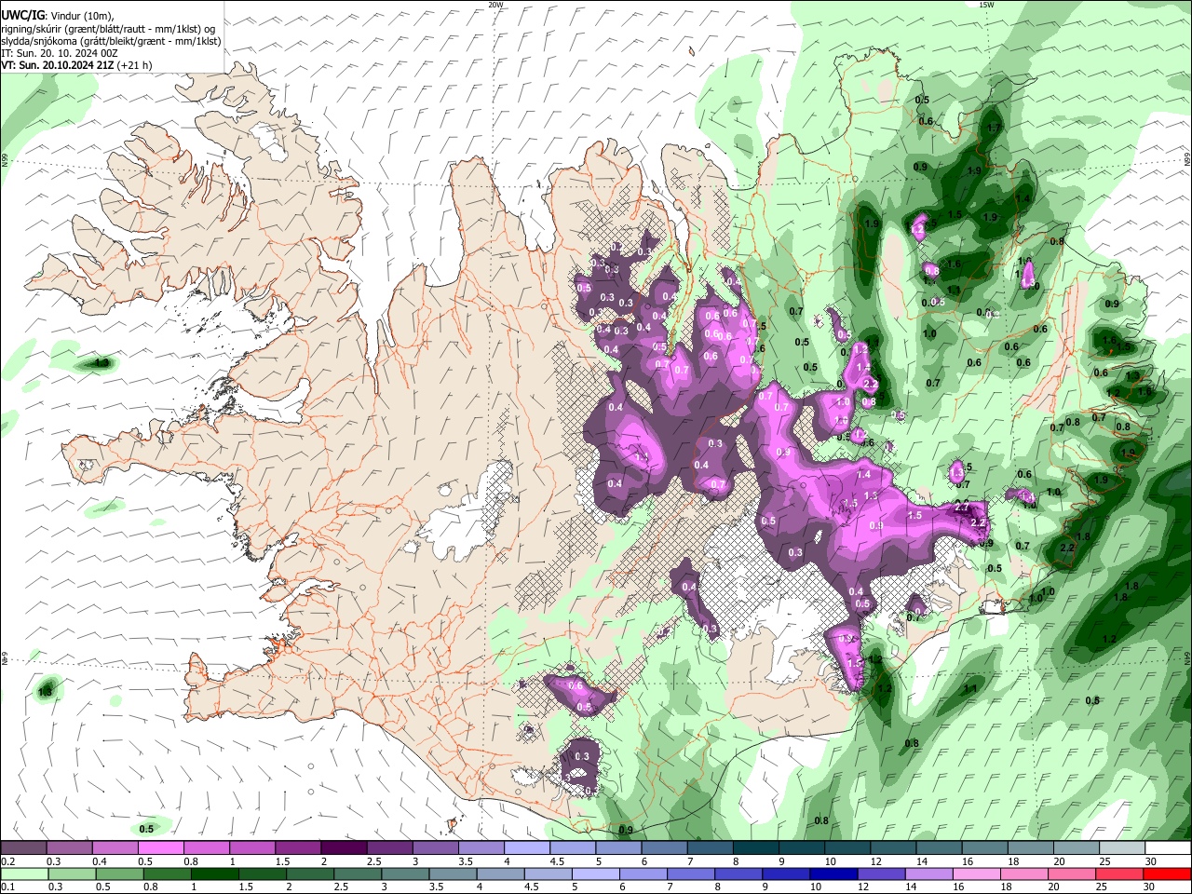Click the '0.1' label under the rain legend

[x=7, y=887]
